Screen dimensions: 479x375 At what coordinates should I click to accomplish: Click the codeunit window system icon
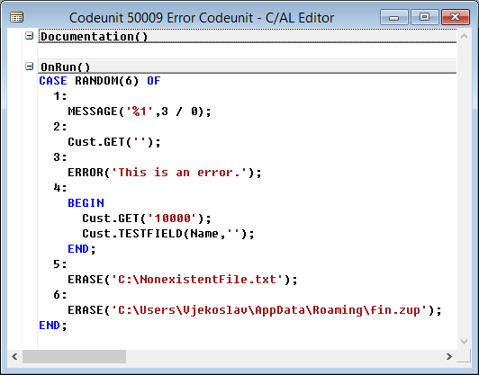[x=16, y=17]
